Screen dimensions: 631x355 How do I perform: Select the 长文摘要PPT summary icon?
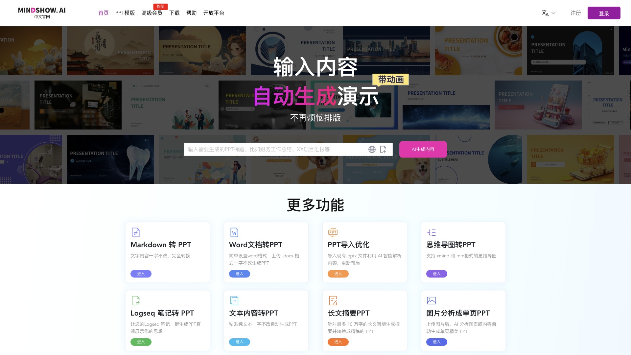click(333, 301)
